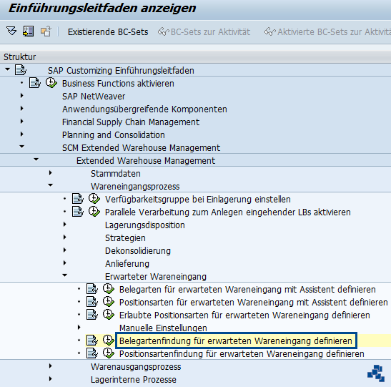Click Aktivierte BC-Sets zur Aktivität button
391x387 pixels.
point(327,32)
